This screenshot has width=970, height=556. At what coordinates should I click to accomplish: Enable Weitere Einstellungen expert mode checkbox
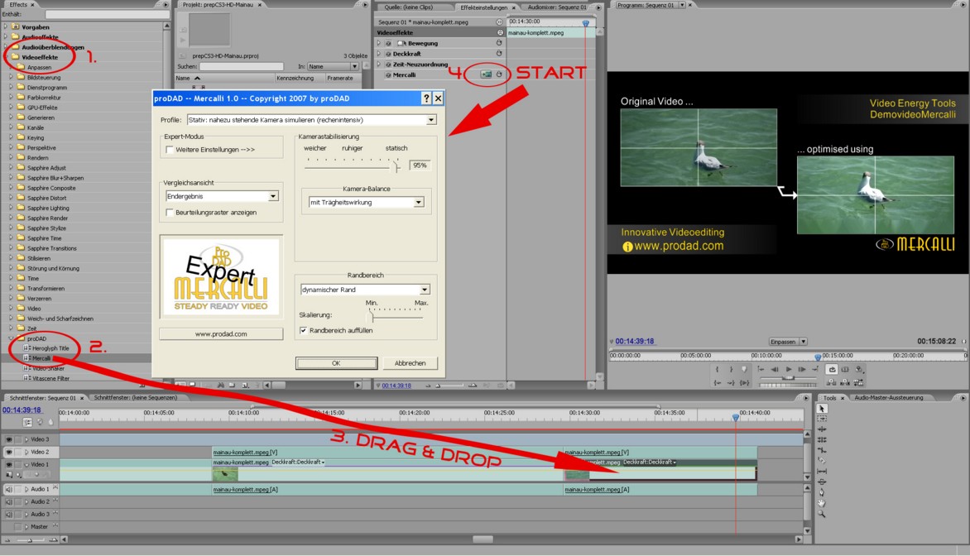170,150
